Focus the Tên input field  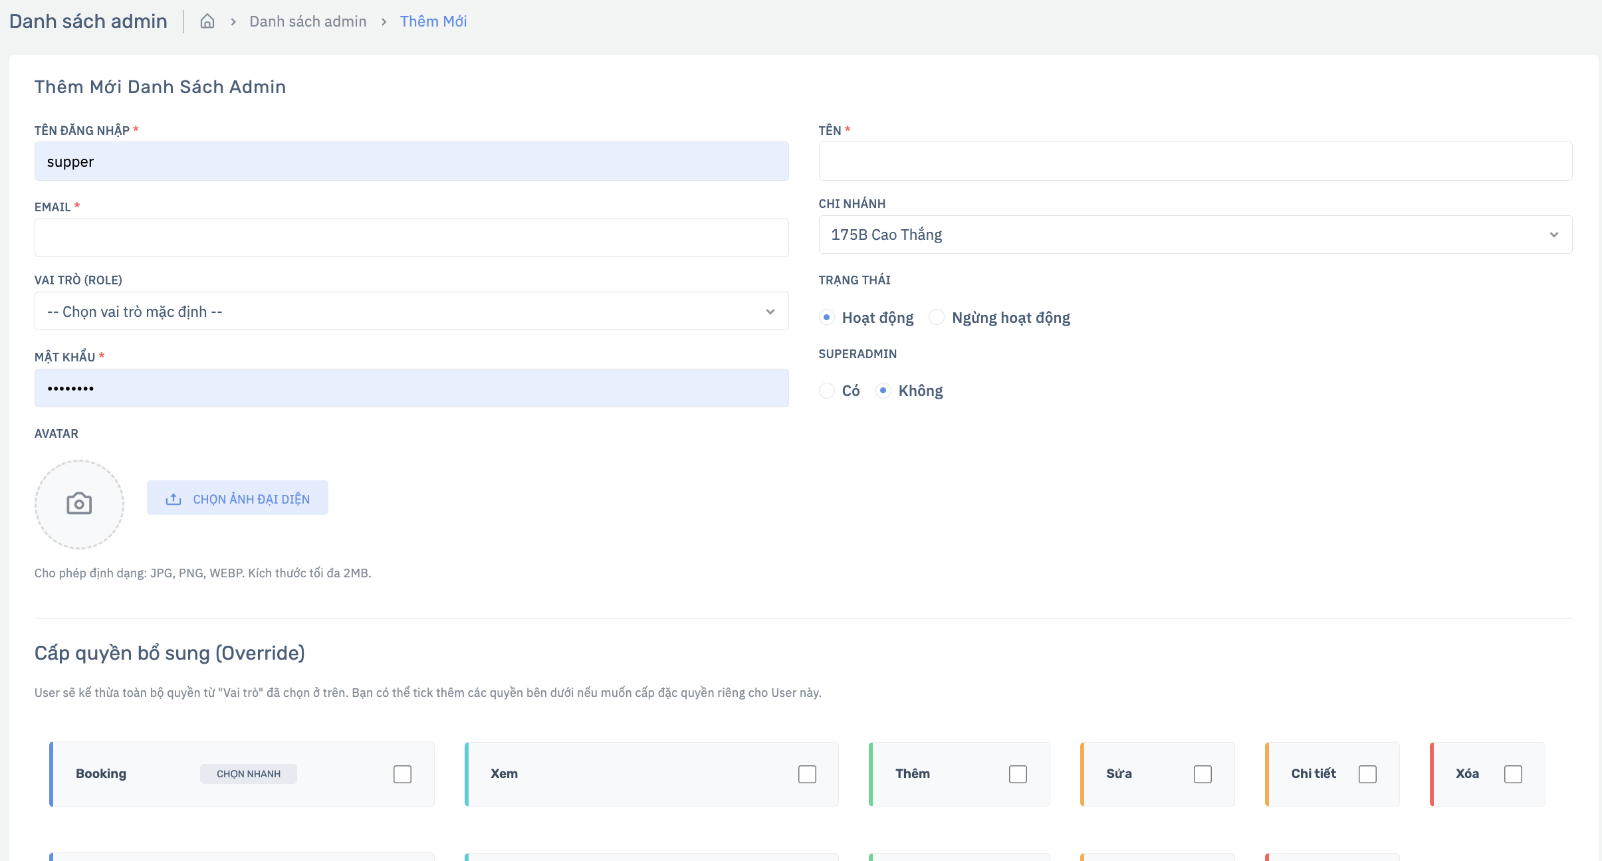click(x=1195, y=161)
